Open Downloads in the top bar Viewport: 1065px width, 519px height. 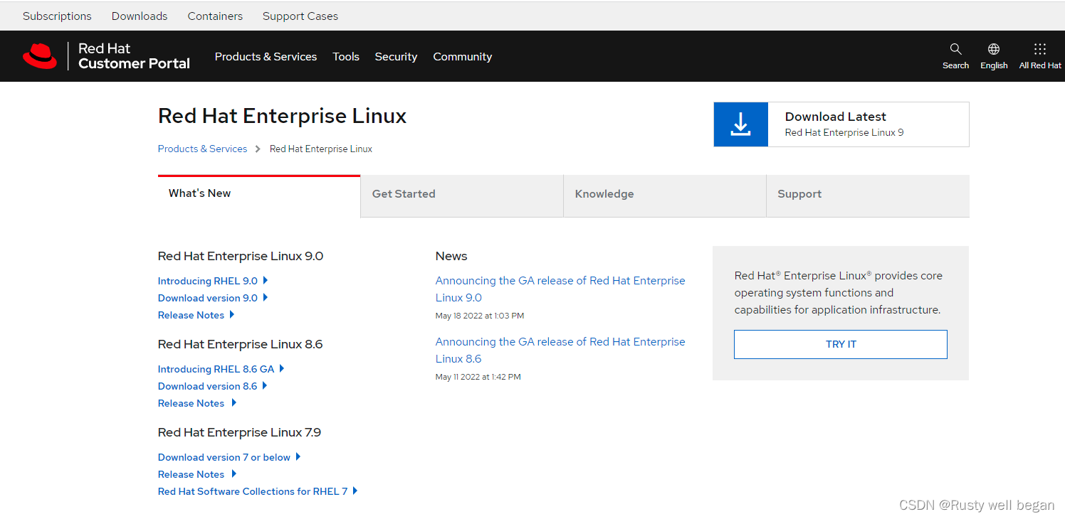[x=140, y=16]
